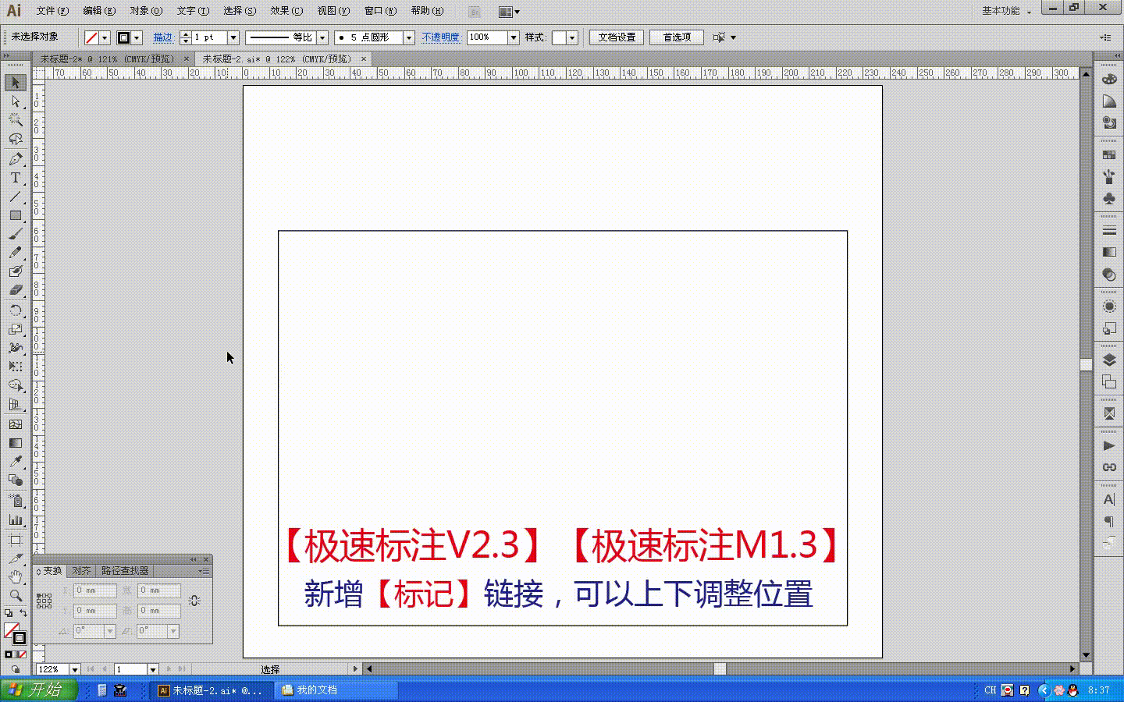This screenshot has width=1124, height=702.
Task: Open the 文件 menu
Action: [52, 11]
